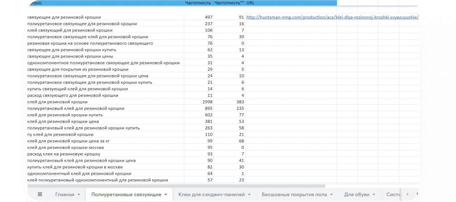Click the partially visible Систе sheet tab

[x=393, y=195]
